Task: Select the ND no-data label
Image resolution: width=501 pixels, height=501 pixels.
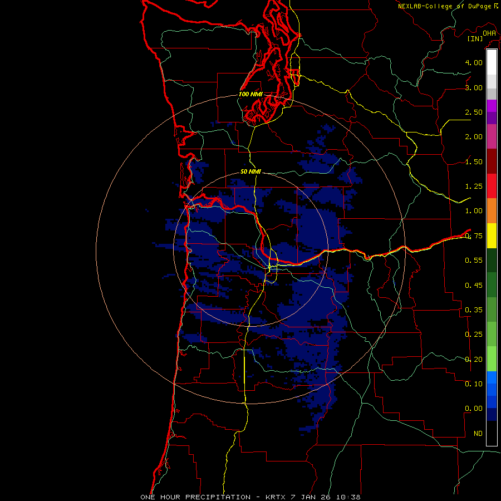Action: tap(478, 434)
